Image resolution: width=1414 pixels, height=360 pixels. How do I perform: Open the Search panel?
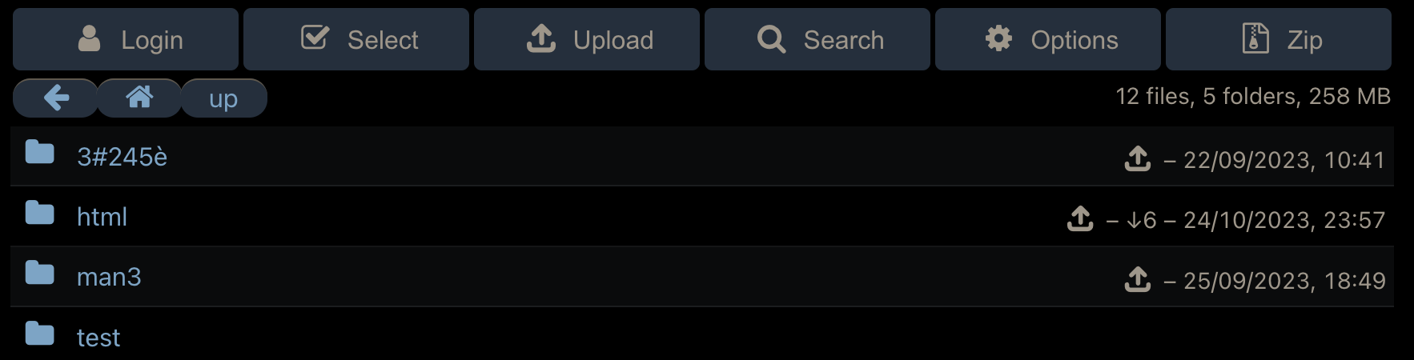point(817,39)
